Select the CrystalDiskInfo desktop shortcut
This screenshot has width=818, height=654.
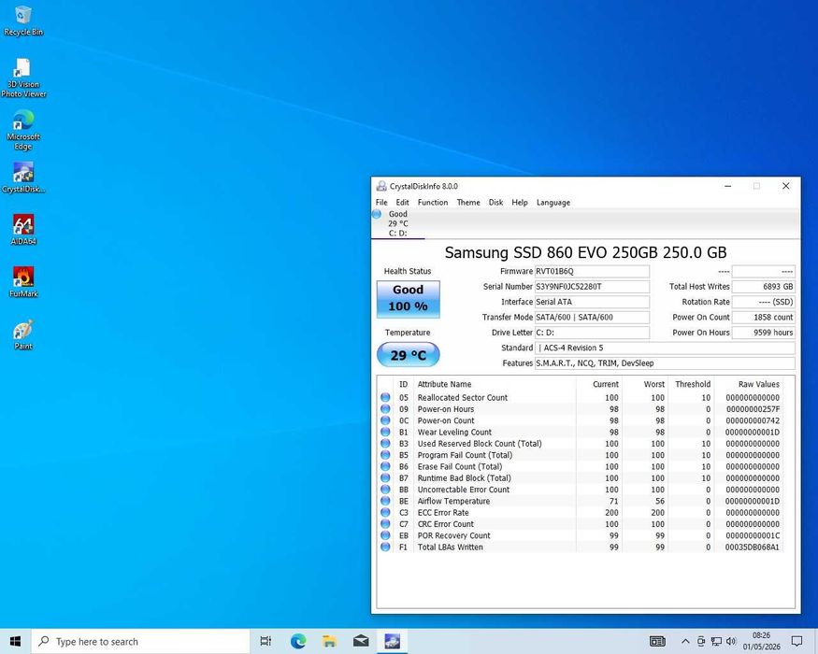pos(23,178)
